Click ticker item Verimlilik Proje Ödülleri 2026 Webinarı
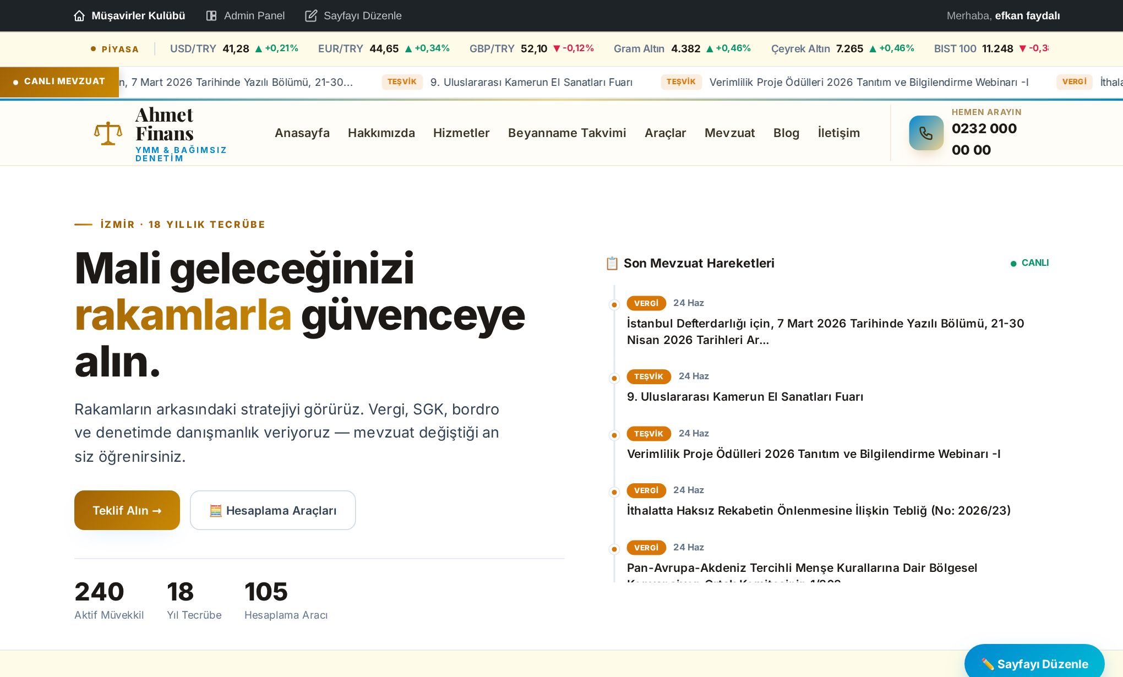 869,82
